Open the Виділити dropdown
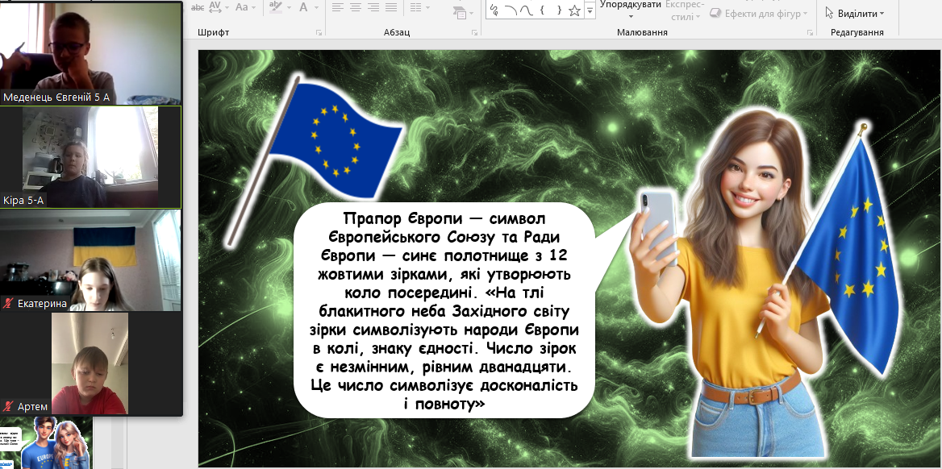This screenshot has height=469, width=942. [882, 13]
